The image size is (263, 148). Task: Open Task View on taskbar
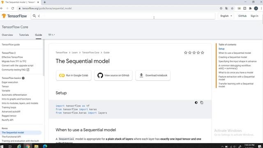tap(10, 146)
